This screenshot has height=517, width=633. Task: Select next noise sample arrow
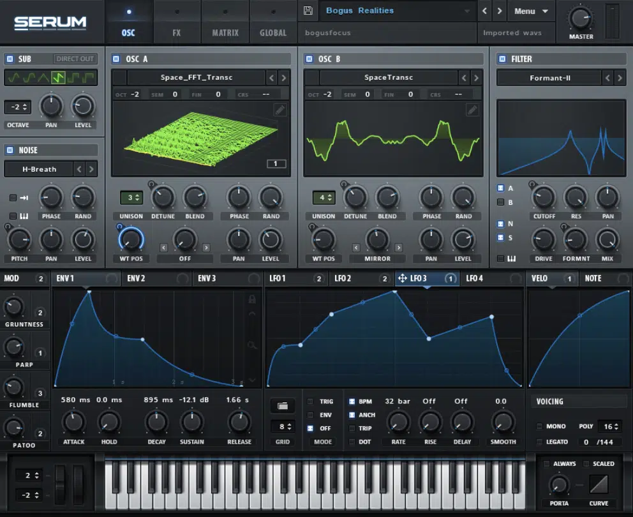[91, 169]
